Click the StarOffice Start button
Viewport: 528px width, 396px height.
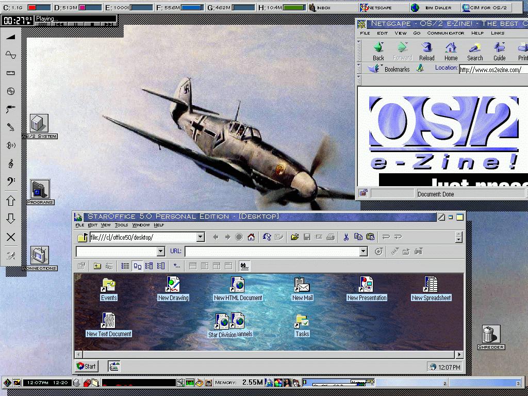coord(87,366)
